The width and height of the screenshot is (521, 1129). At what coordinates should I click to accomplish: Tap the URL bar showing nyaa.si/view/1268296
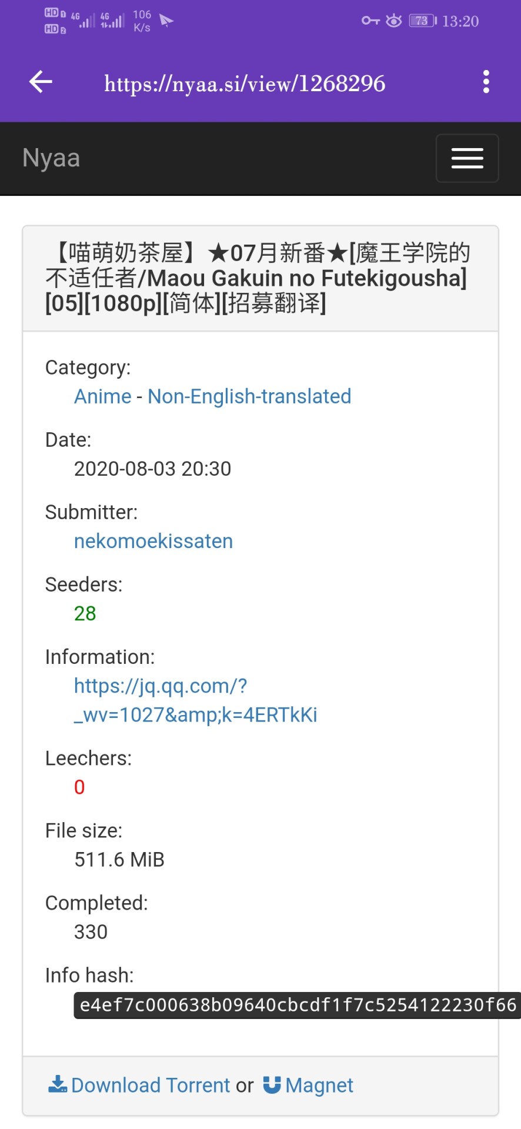point(244,82)
